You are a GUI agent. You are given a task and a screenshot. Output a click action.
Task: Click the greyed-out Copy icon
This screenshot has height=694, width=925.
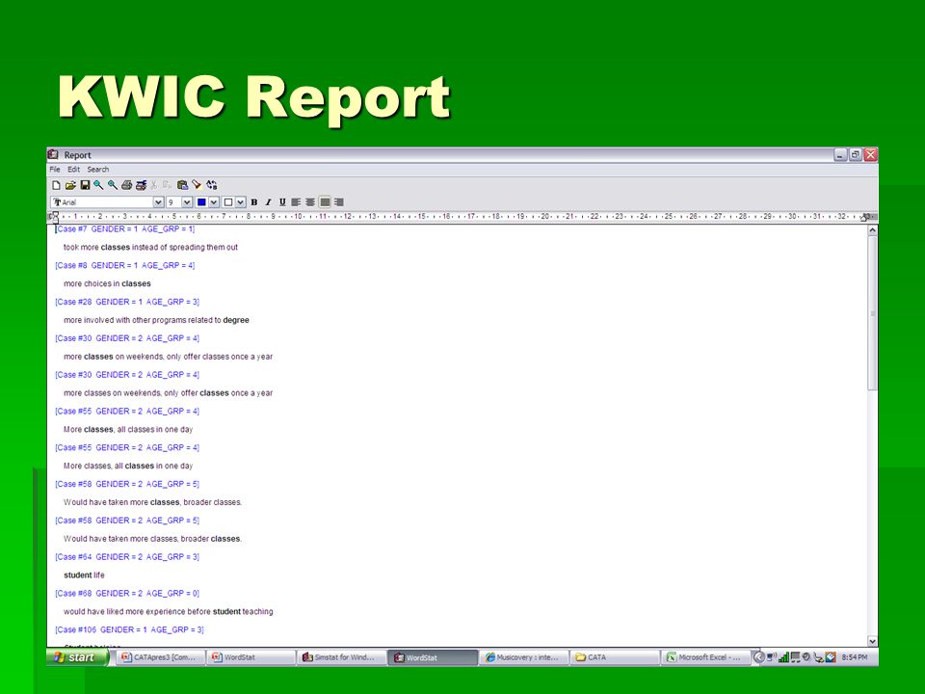pos(168,185)
